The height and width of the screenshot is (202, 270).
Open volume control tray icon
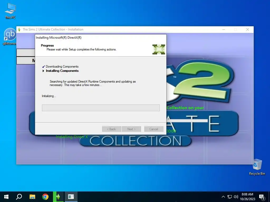tap(236, 197)
